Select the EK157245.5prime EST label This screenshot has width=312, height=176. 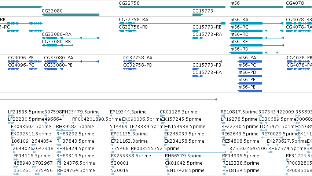click(x=181, y=119)
